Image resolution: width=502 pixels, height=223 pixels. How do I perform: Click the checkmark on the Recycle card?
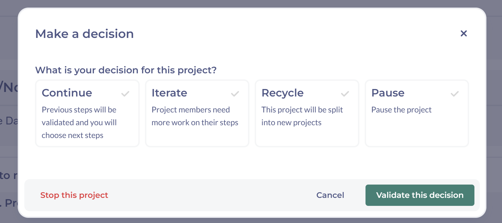tap(345, 94)
